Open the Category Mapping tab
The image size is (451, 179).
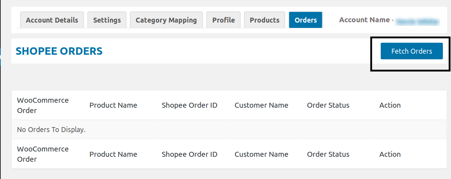[x=166, y=20]
